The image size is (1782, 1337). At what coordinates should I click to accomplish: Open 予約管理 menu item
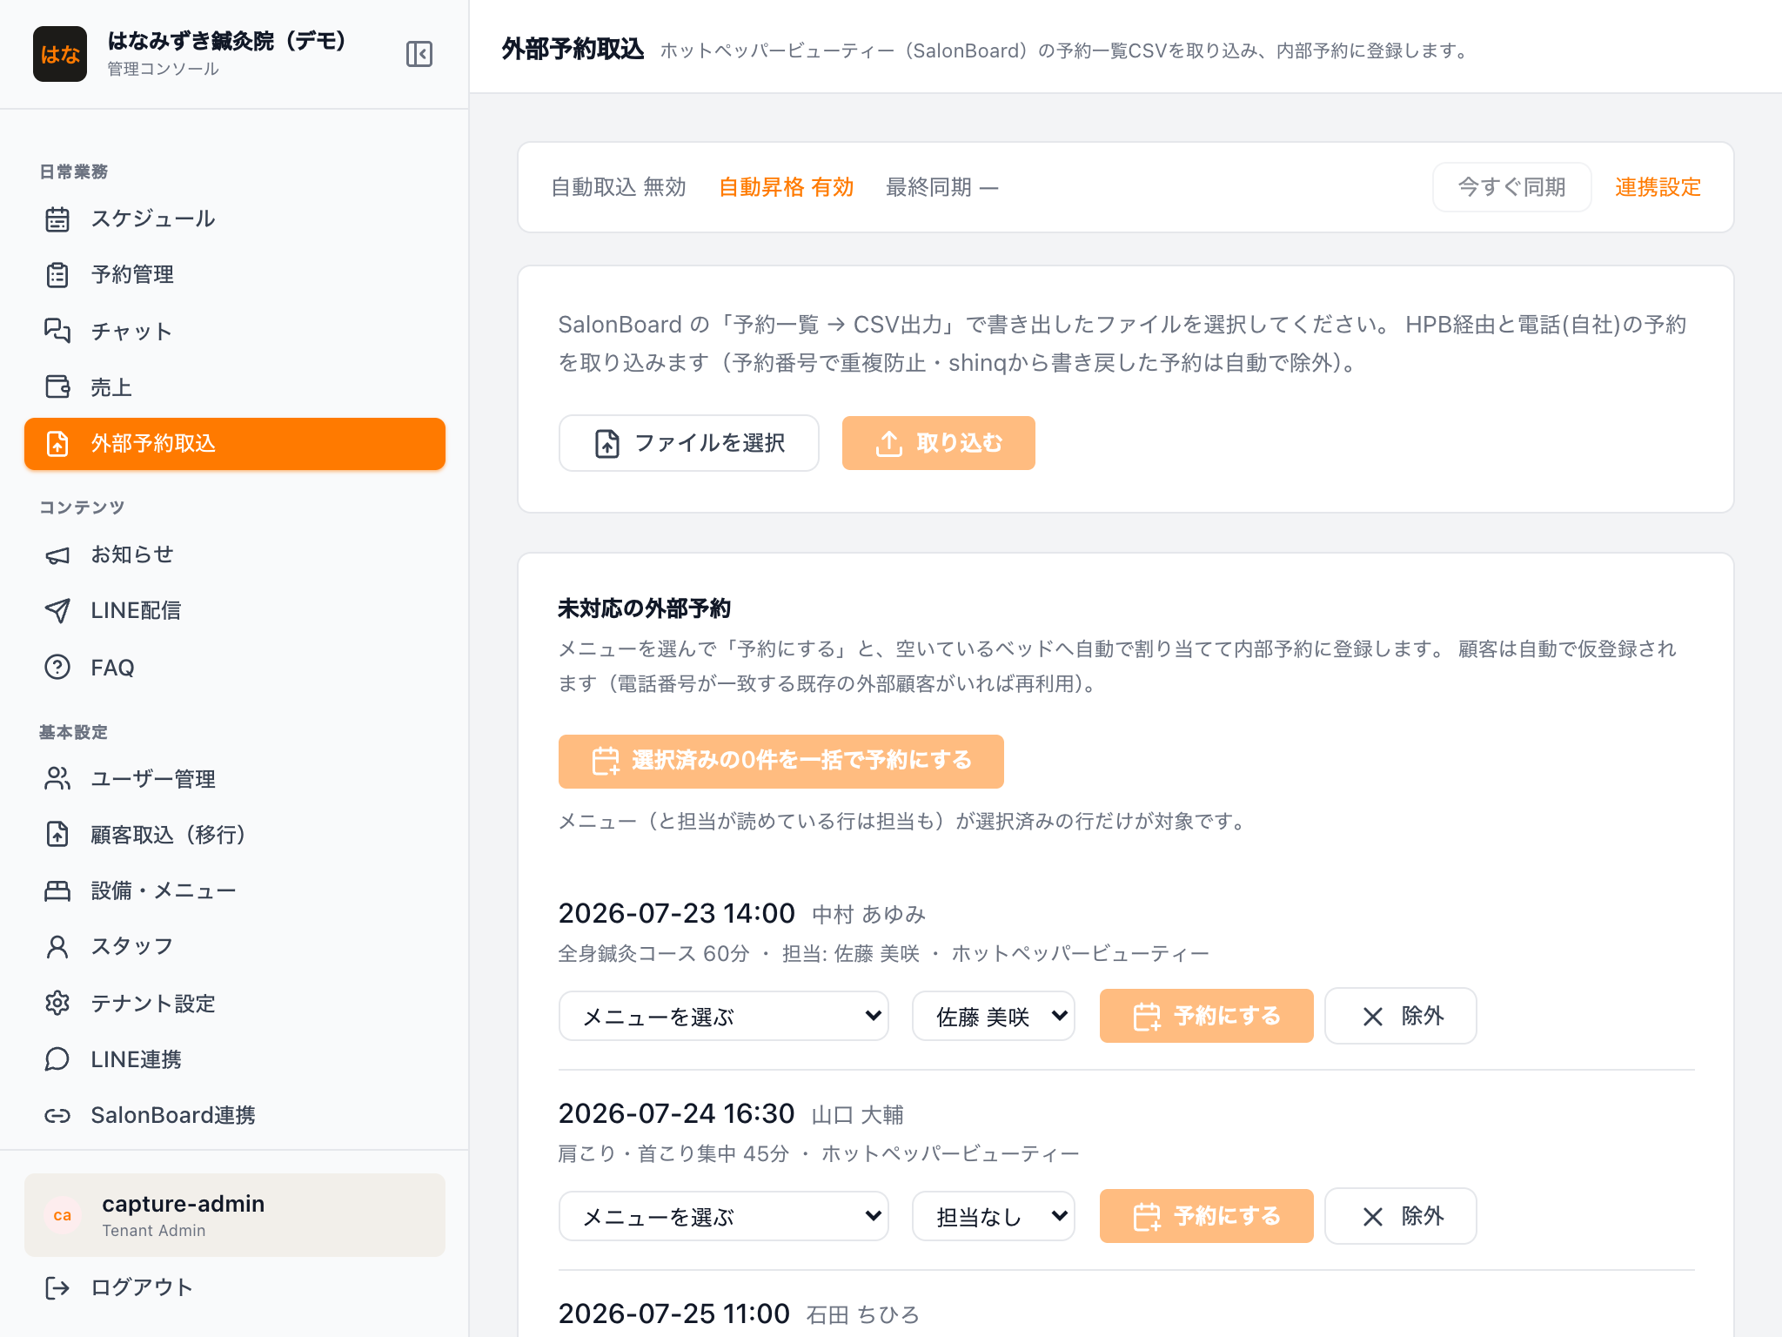tap(235, 275)
